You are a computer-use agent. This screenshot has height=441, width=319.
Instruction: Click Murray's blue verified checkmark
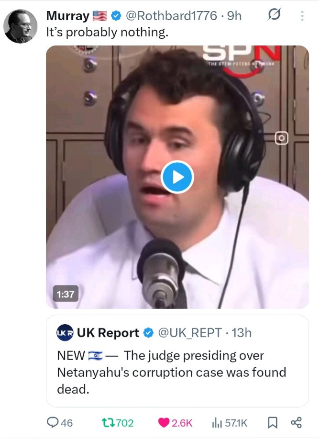(116, 16)
